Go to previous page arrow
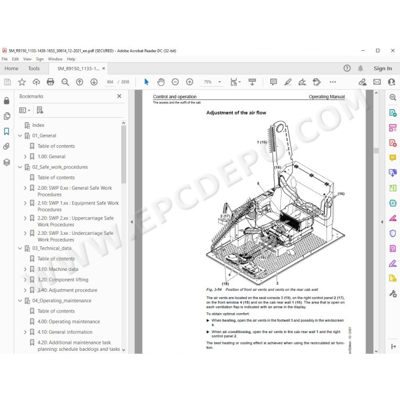The height and width of the screenshot is (400, 400). (79, 82)
